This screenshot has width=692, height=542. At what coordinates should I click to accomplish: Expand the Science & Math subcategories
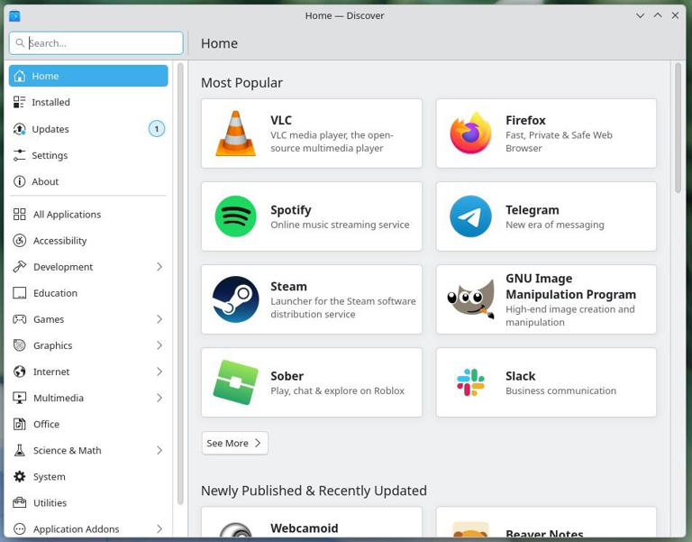tap(159, 450)
